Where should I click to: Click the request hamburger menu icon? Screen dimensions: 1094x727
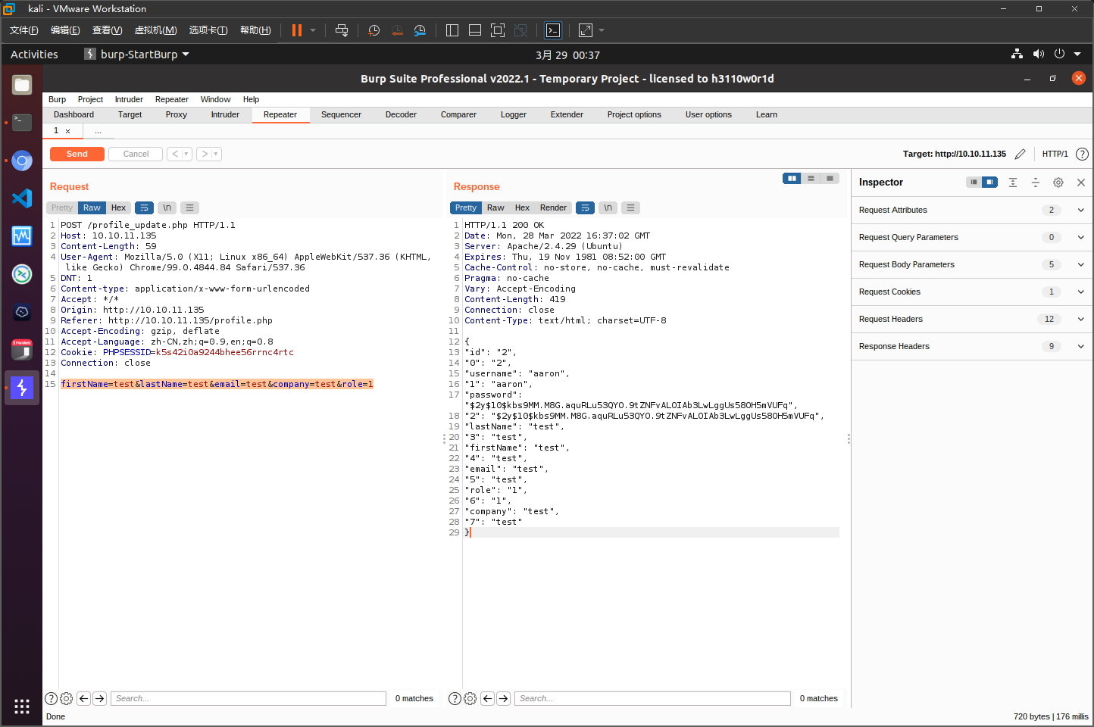coord(190,207)
